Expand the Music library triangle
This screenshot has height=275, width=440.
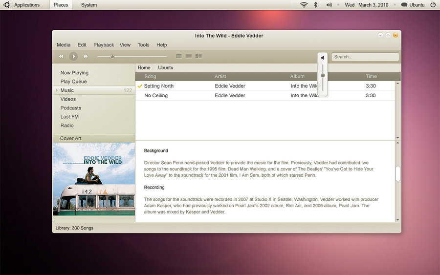[x=57, y=90]
